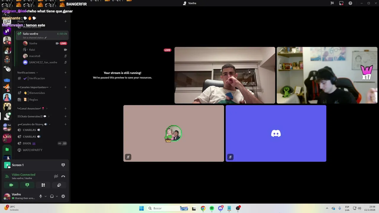379x213 pixels.
Task: Collapse the Canales Importantes category
Action: [x=34, y=87]
